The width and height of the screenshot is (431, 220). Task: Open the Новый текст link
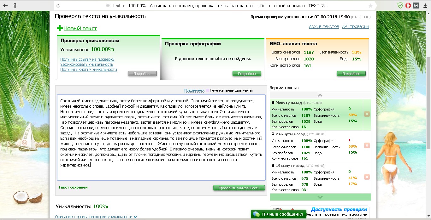click(x=80, y=28)
